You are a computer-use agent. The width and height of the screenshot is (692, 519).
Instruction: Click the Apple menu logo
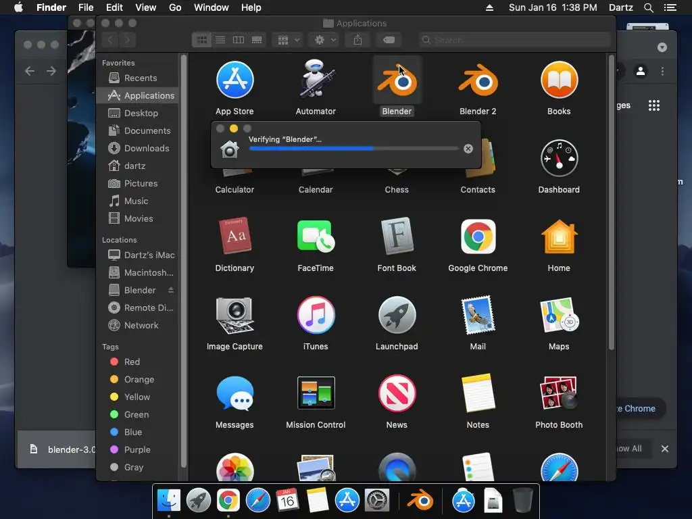(x=18, y=7)
